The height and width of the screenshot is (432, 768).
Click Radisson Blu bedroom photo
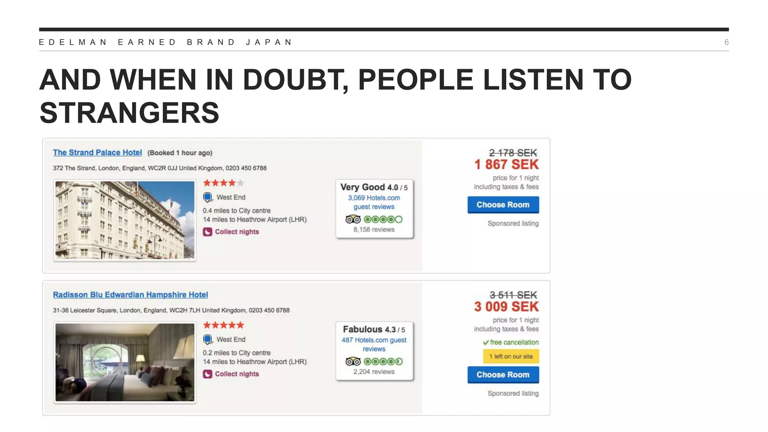click(125, 362)
